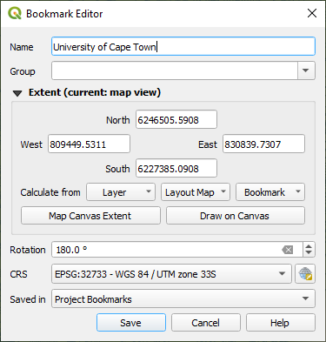
Task: Close the Bookmark Editor dialog
Action: pos(312,13)
